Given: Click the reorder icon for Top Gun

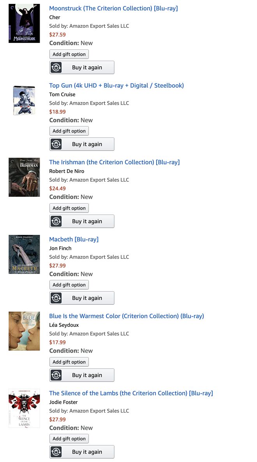Looking at the screenshot, I should [x=56, y=144].
